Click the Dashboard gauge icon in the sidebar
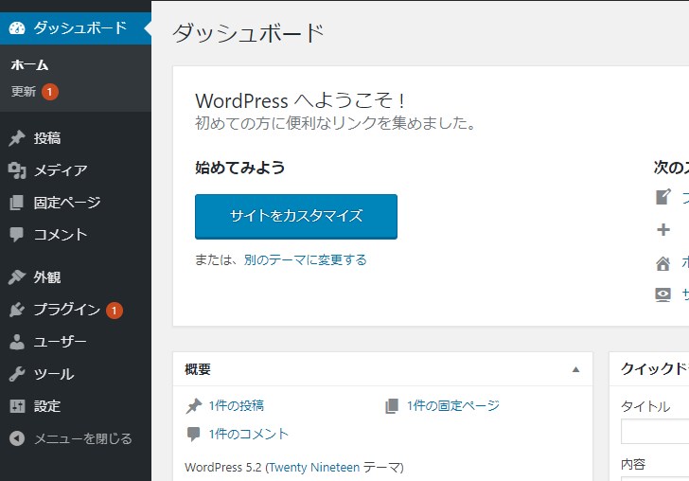This screenshot has height=481, width=689. point(17,28)
